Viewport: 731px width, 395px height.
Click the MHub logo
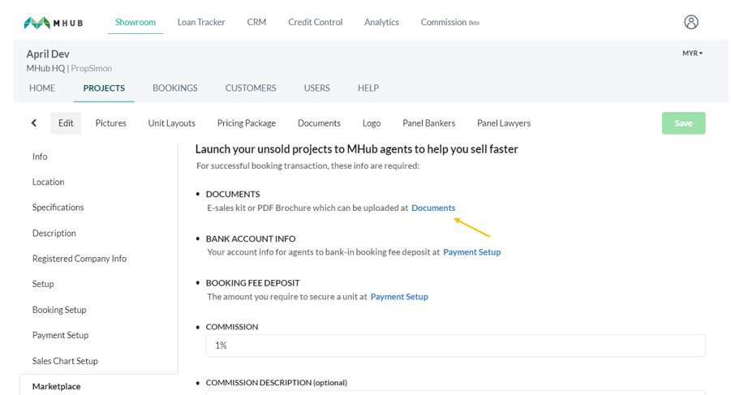tap(54, 23)
